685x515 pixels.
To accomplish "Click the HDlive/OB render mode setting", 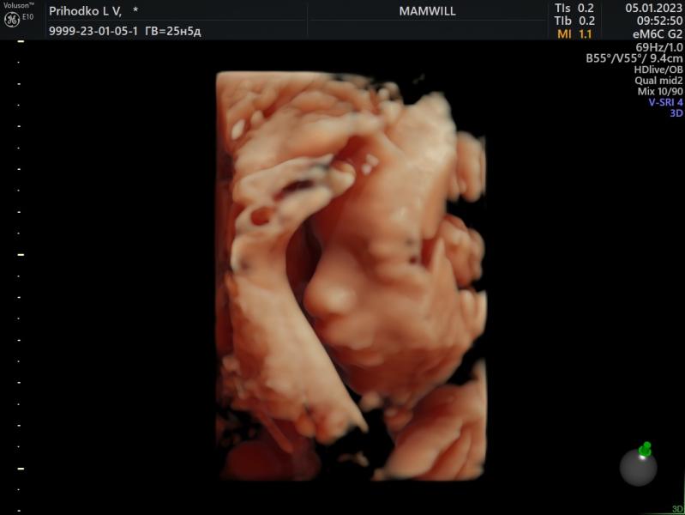I will 658,70.
